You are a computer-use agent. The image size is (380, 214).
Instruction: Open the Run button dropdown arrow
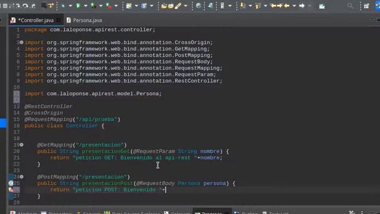tap(85, 6)
